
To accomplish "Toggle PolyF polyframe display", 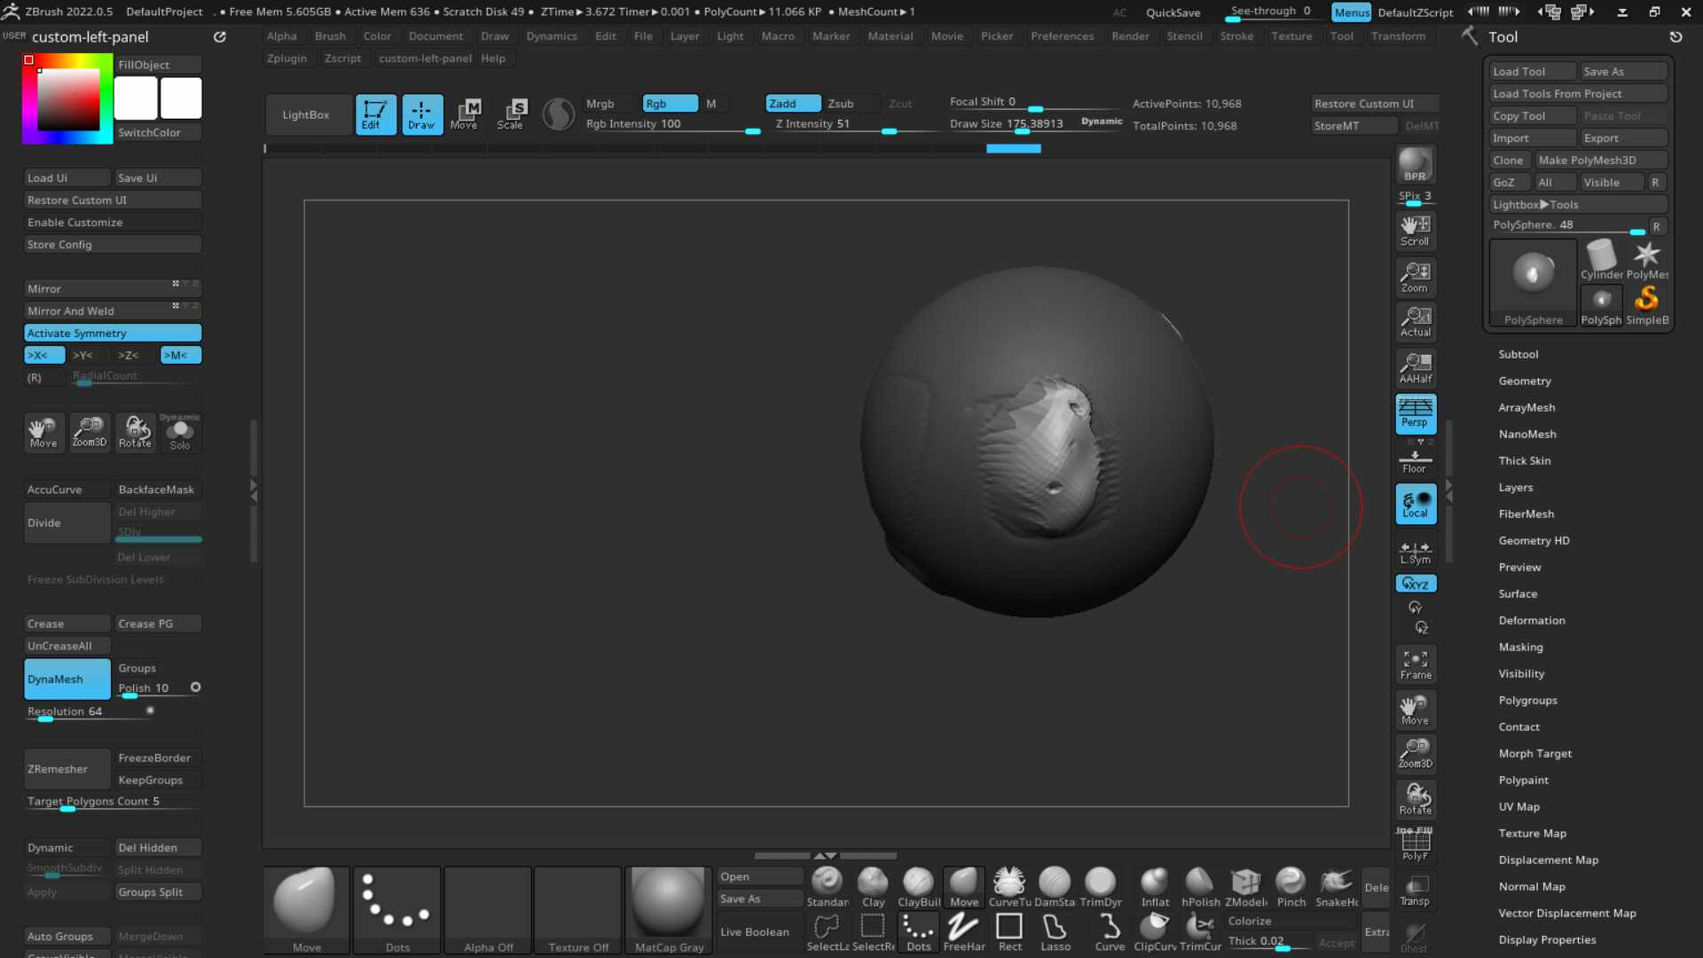I will pos(1415,845).
